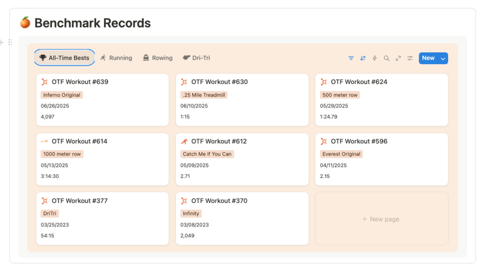Click the lightning bolt automations icon

[375, 58]
